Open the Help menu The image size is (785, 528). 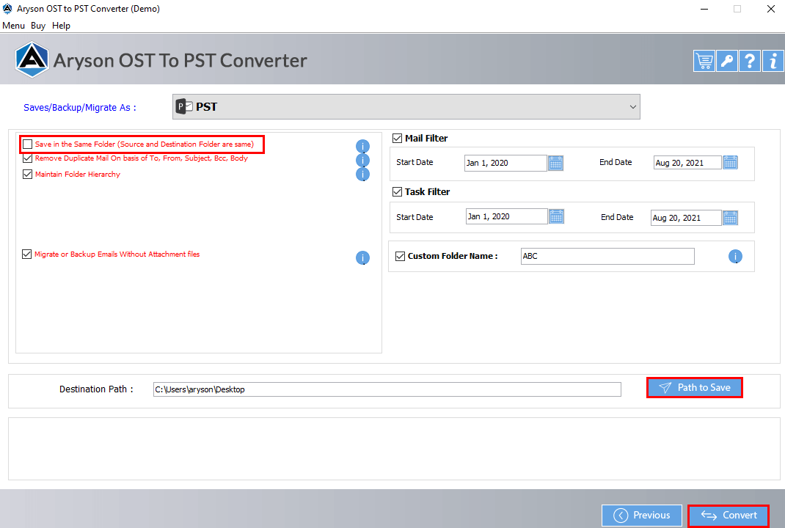click(x=61, y=26)
